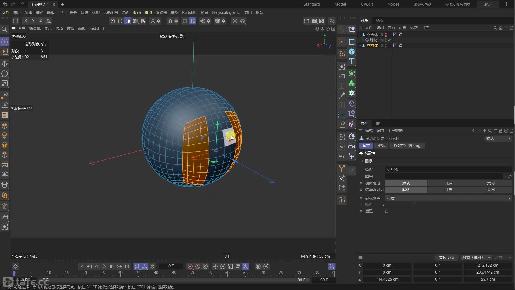515x290 pixels.
Task: Click the Cube primitive icon
Action: (352, 52)
